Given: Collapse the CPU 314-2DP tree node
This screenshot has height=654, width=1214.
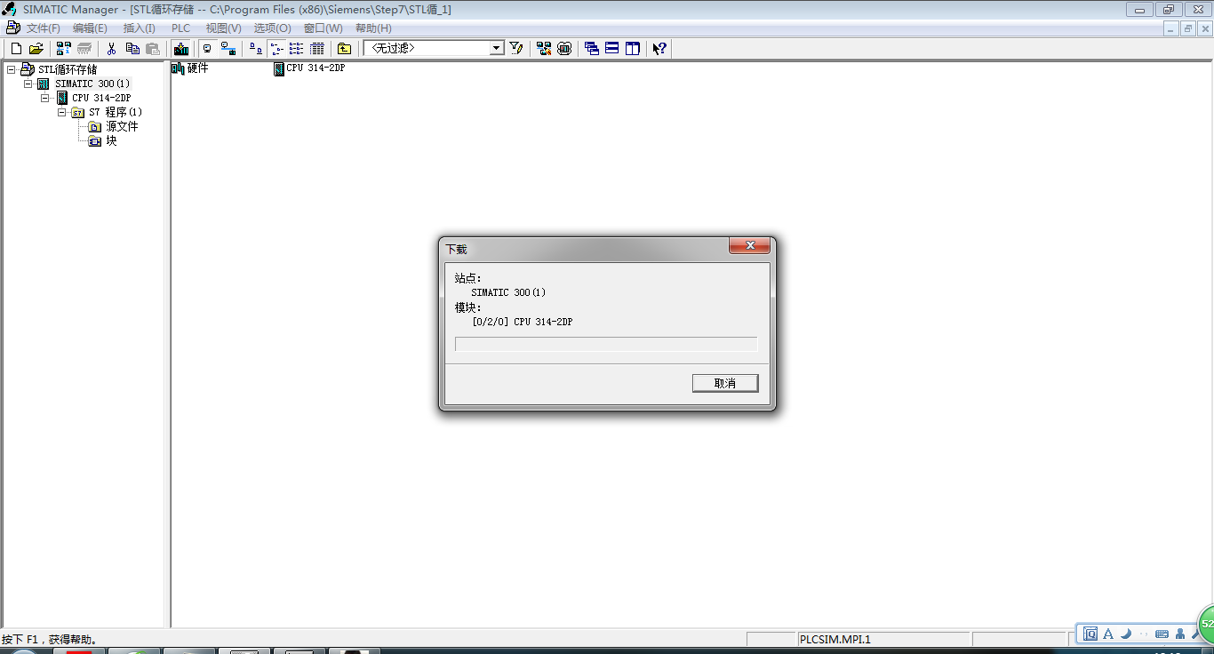Looking at the screenshot, I should click(x=45, y=98).
